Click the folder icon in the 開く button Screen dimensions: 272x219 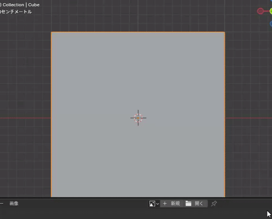click(x=189, y=204)
